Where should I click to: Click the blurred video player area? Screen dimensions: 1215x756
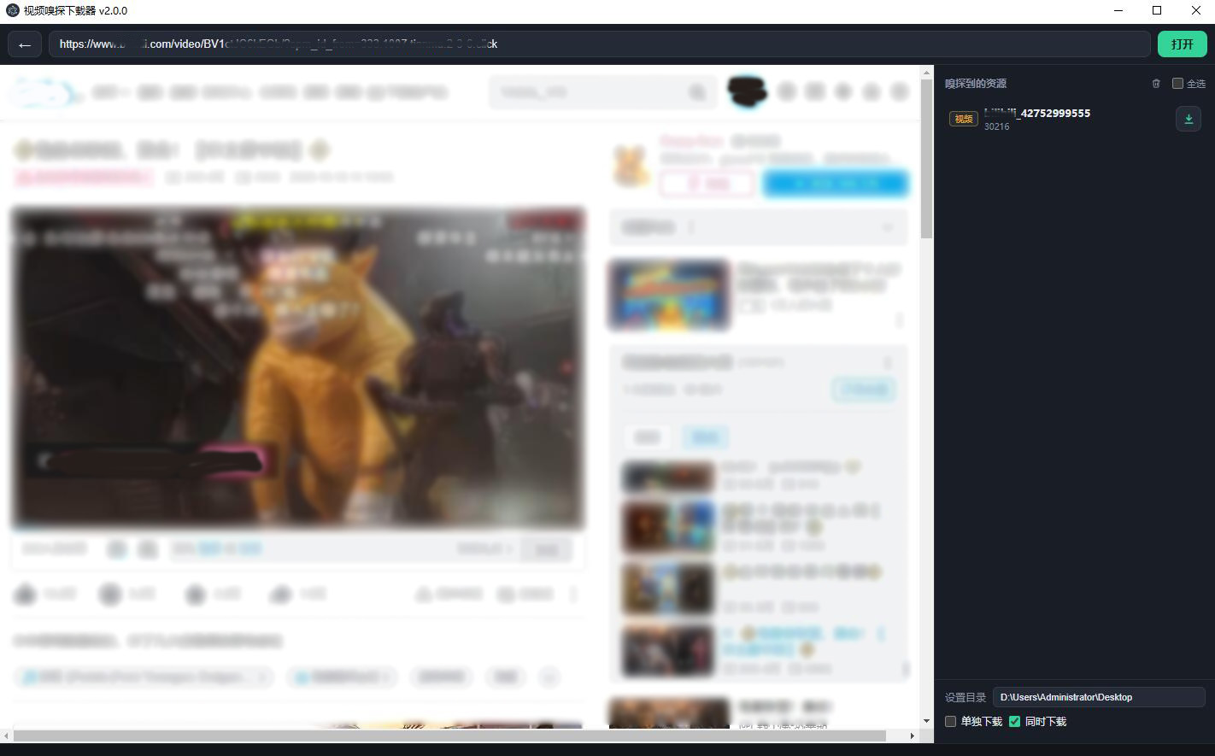(x=298, y=367)
